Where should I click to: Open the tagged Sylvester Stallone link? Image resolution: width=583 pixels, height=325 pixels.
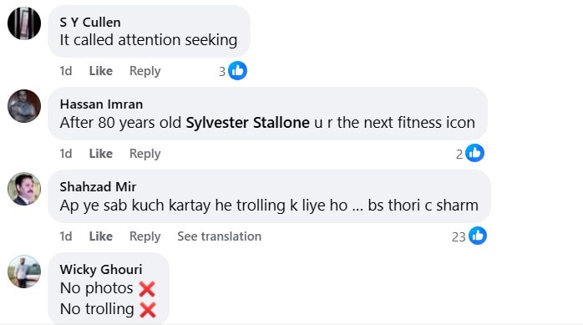tap(247, 123)
